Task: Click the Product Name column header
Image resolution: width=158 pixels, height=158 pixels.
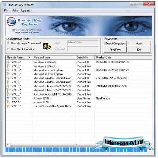Action: (x=54, y=58)
